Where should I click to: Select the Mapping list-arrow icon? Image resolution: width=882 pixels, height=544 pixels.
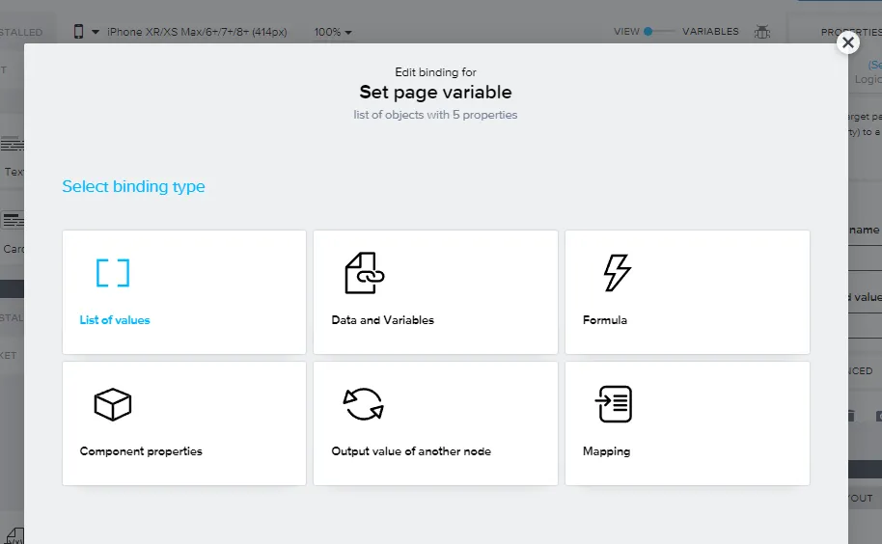(614, 404)
